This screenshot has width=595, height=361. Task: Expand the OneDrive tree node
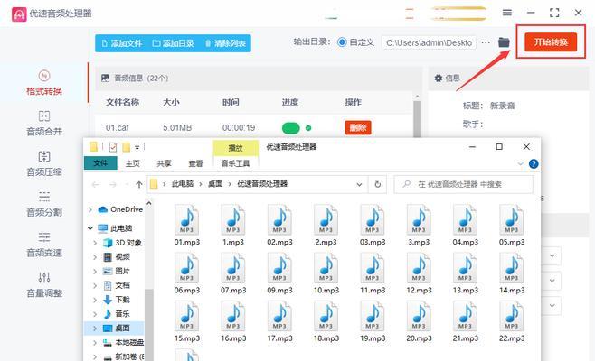click(x=90, y=209)
